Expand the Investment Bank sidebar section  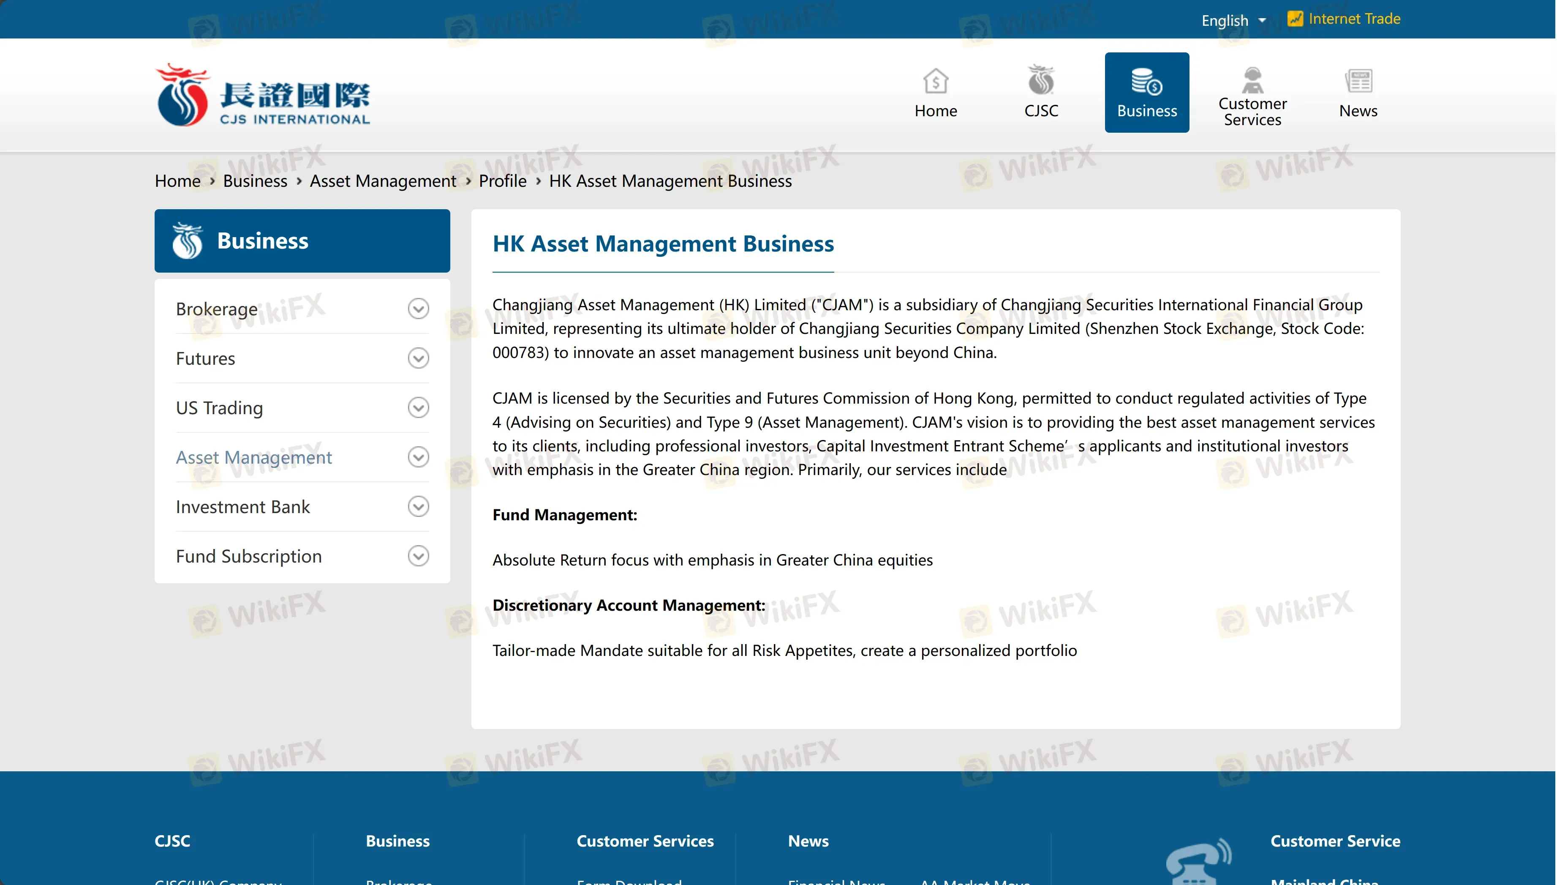point(418,506)
